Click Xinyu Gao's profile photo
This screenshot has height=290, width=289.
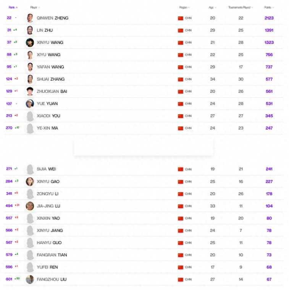[30, 181]
